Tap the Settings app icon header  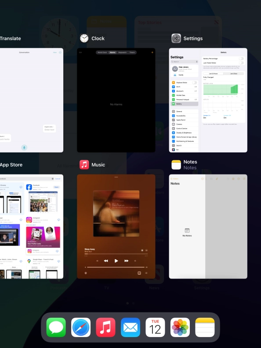coord(176,38)
